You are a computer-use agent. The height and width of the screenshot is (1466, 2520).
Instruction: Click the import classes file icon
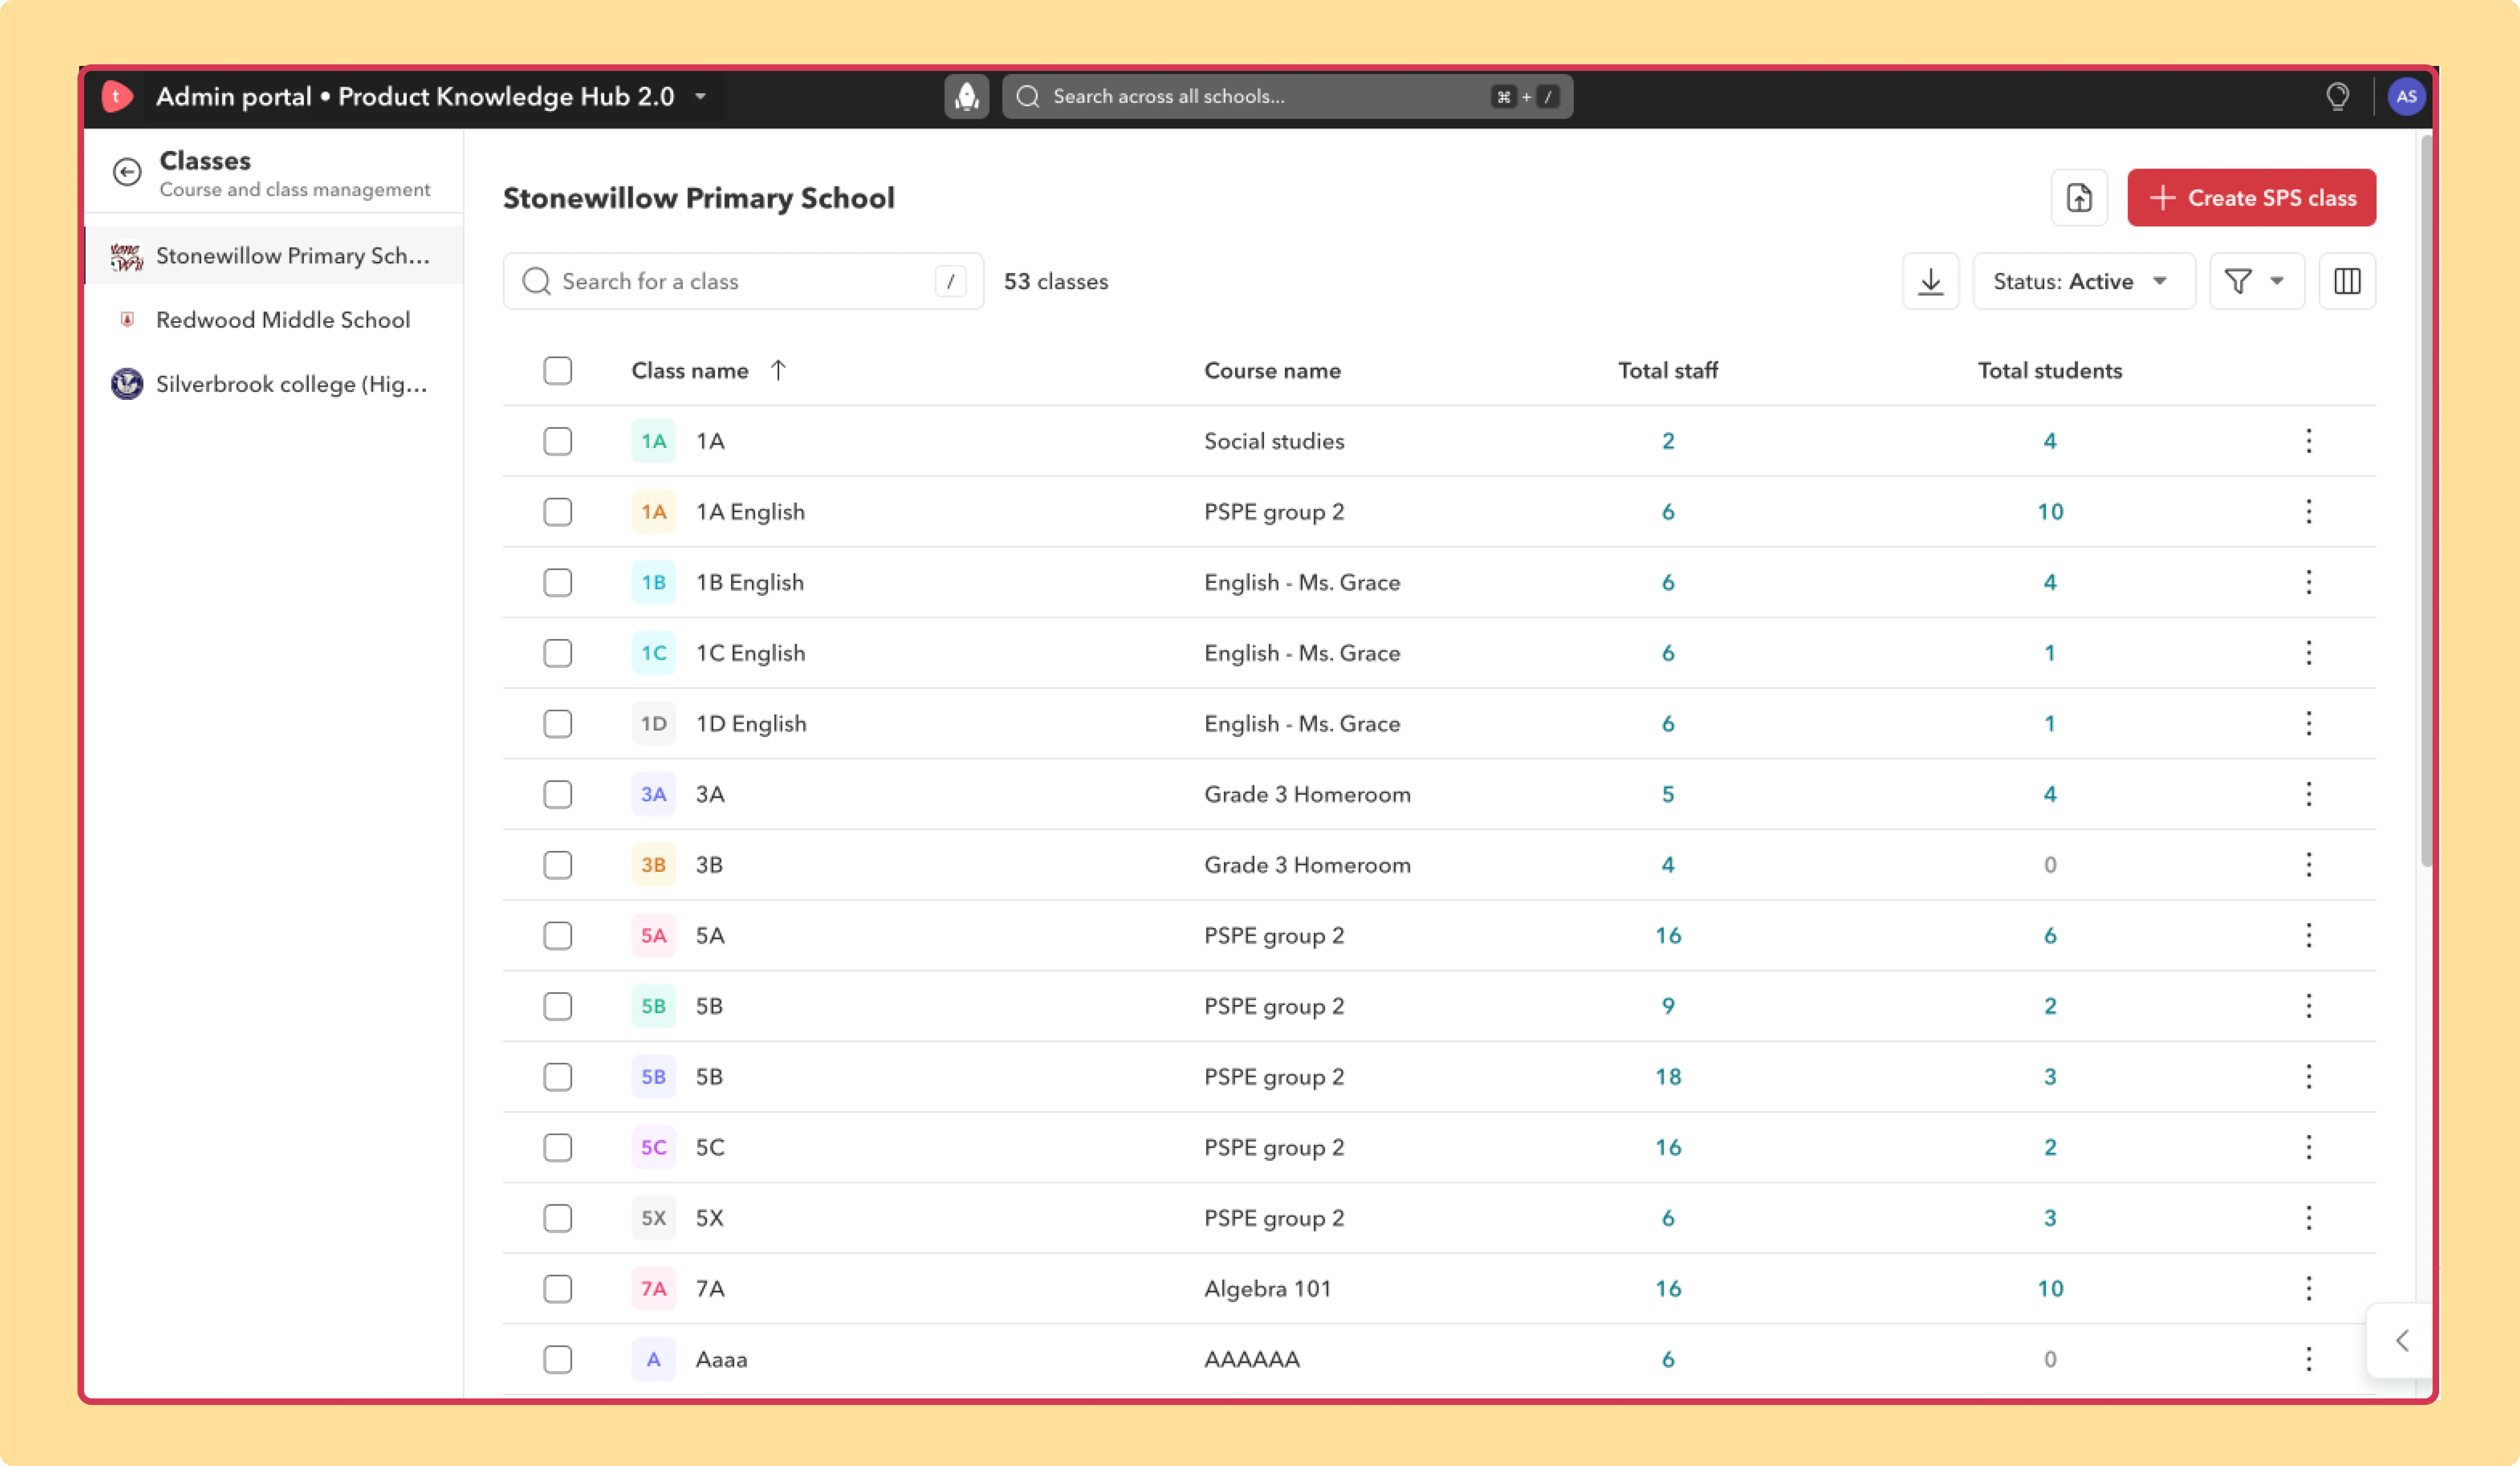pos(2079,197)
